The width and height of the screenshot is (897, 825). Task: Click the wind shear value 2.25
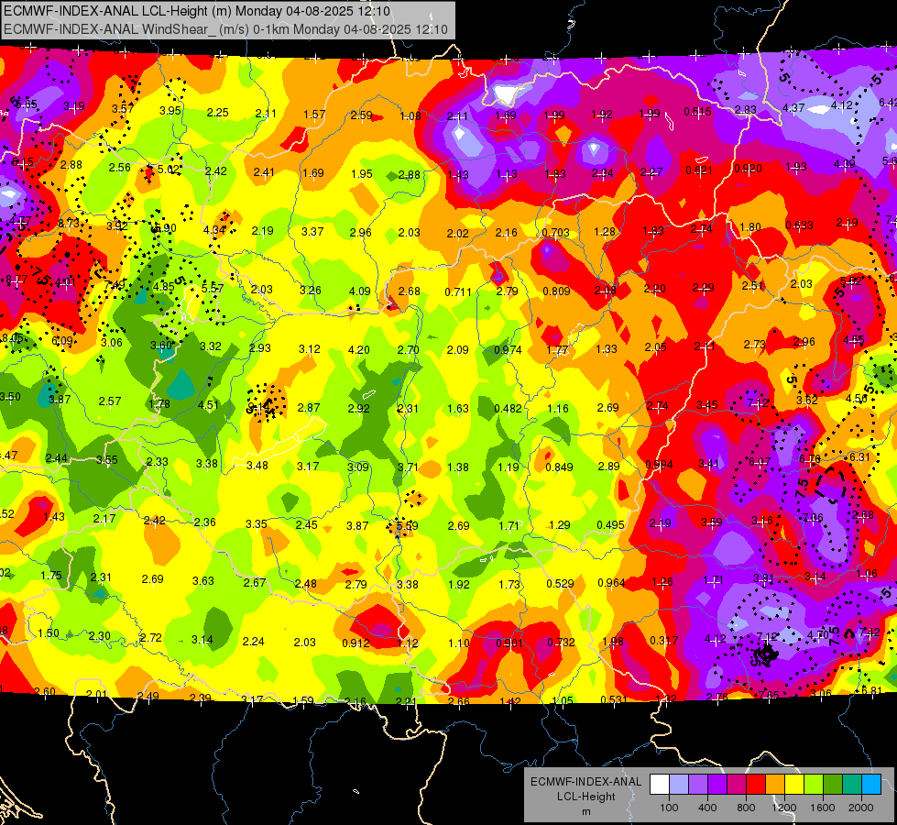click(x=217, y=113)
